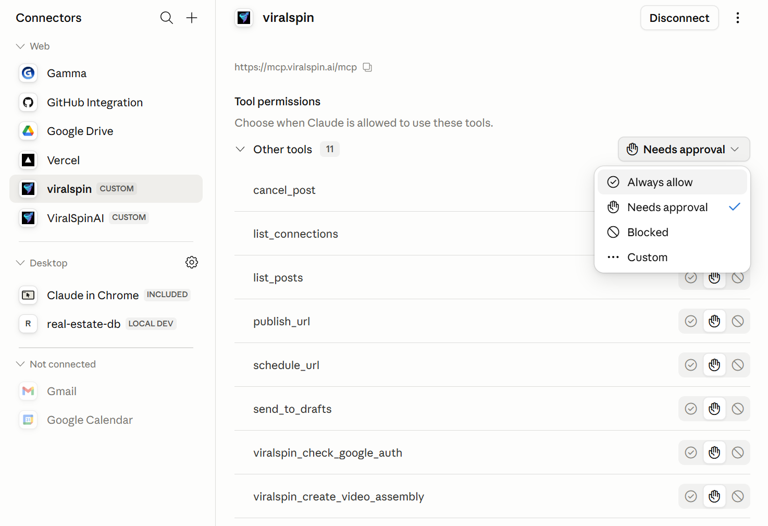Viewport: 768px width, 526px height.
Task: Select the Gmail connector
Action: (x=106, y=391)
